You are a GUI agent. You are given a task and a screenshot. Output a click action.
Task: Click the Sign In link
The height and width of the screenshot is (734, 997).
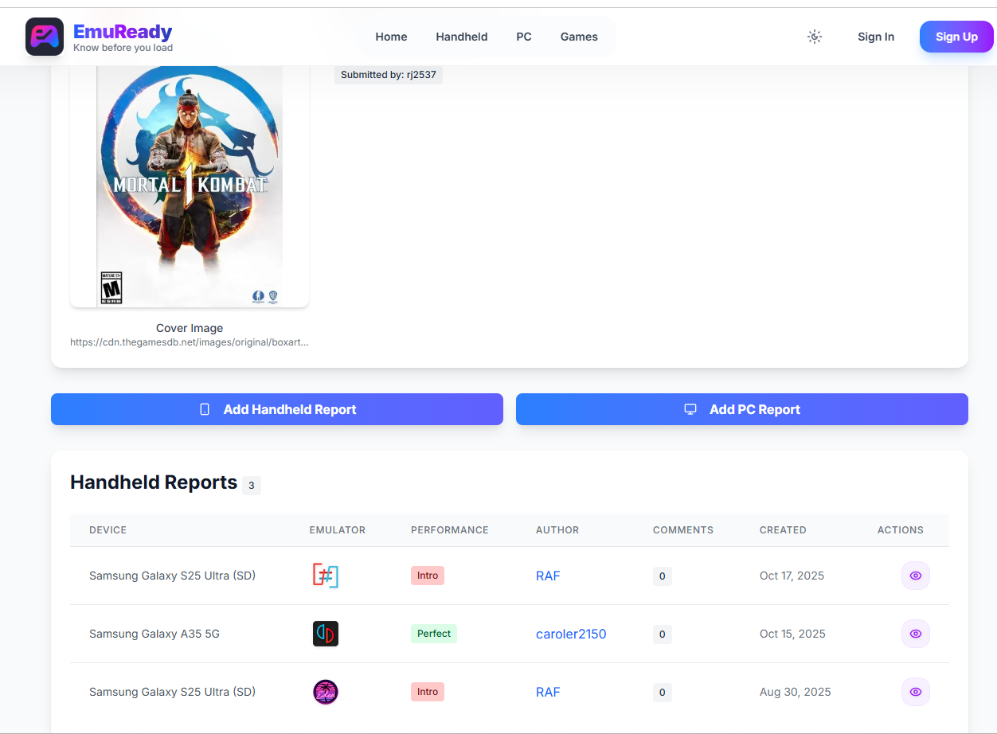pyautogui.click(x=876, y=37)
